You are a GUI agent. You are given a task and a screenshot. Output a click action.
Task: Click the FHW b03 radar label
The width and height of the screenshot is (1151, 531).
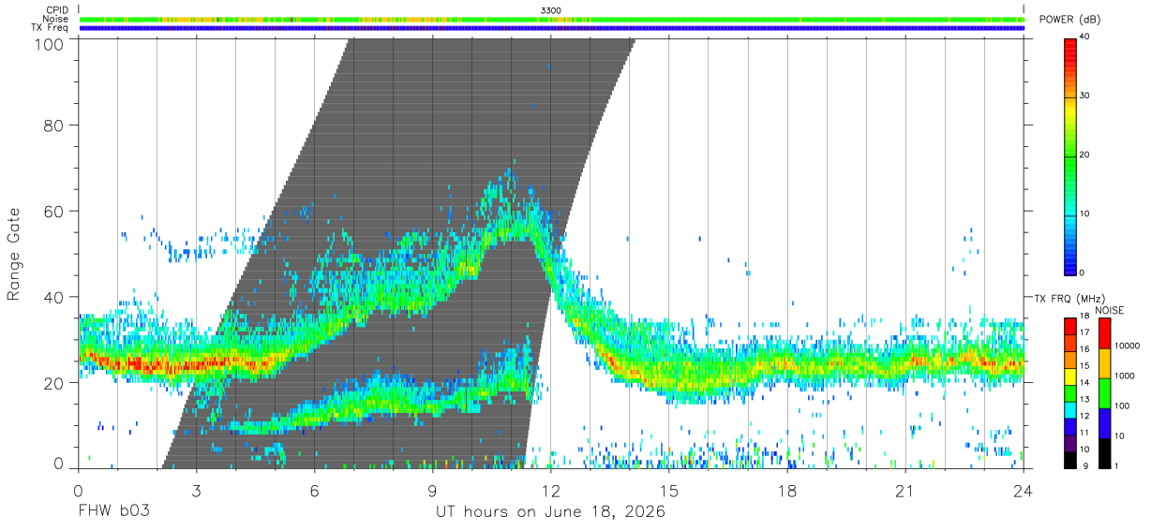coord(113,512)
